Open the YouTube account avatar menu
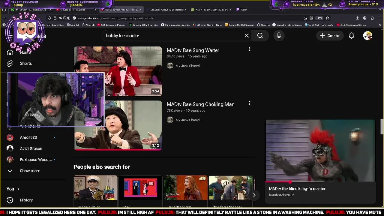384x216 pixels. click(368, 36)
